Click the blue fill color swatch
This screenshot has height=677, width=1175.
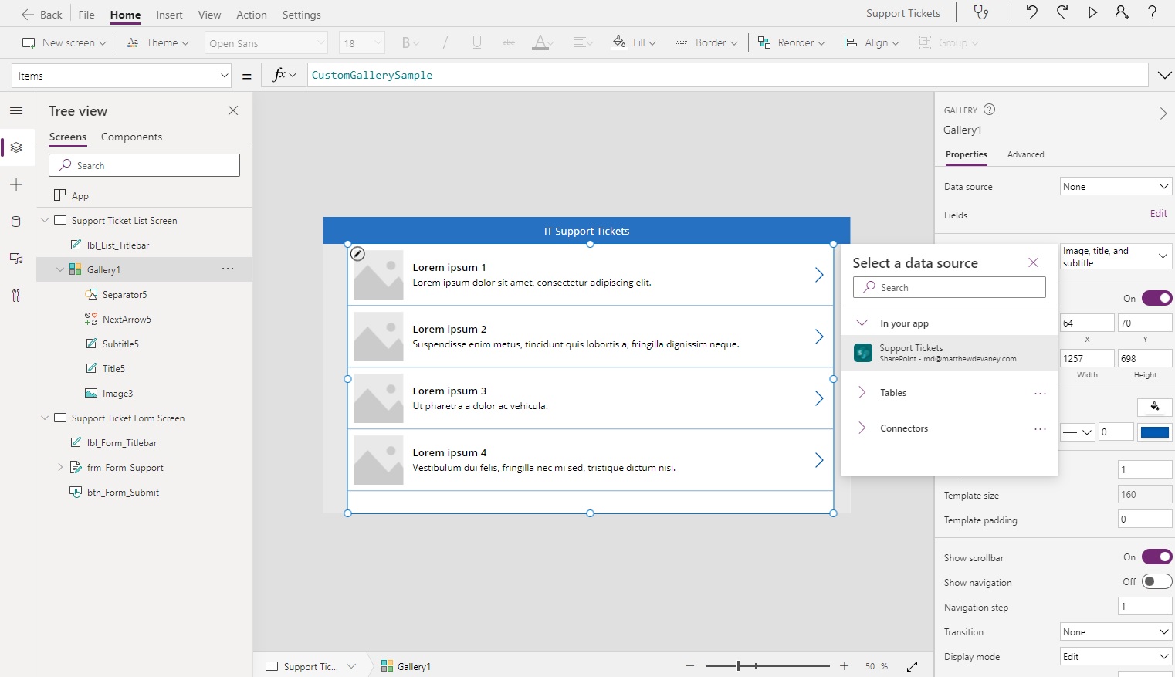coord(1154,432)
